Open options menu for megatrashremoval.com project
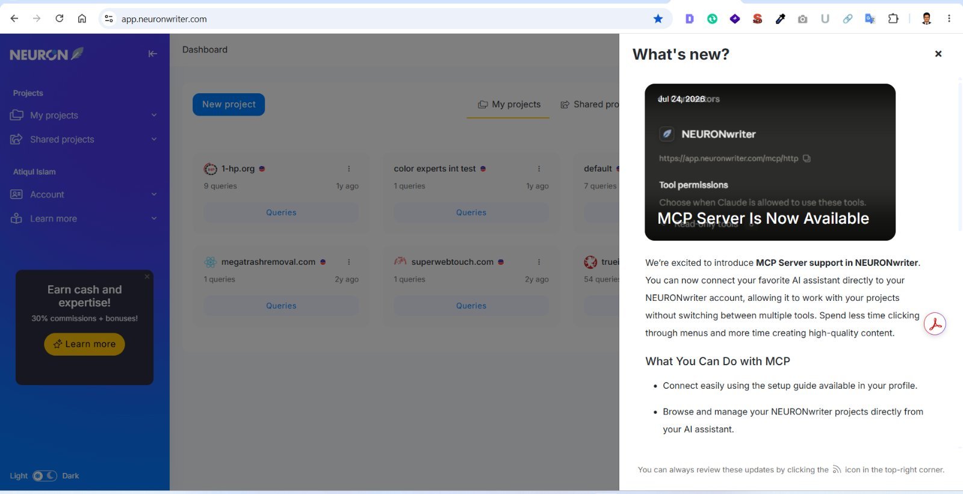 tap(348, 262)
